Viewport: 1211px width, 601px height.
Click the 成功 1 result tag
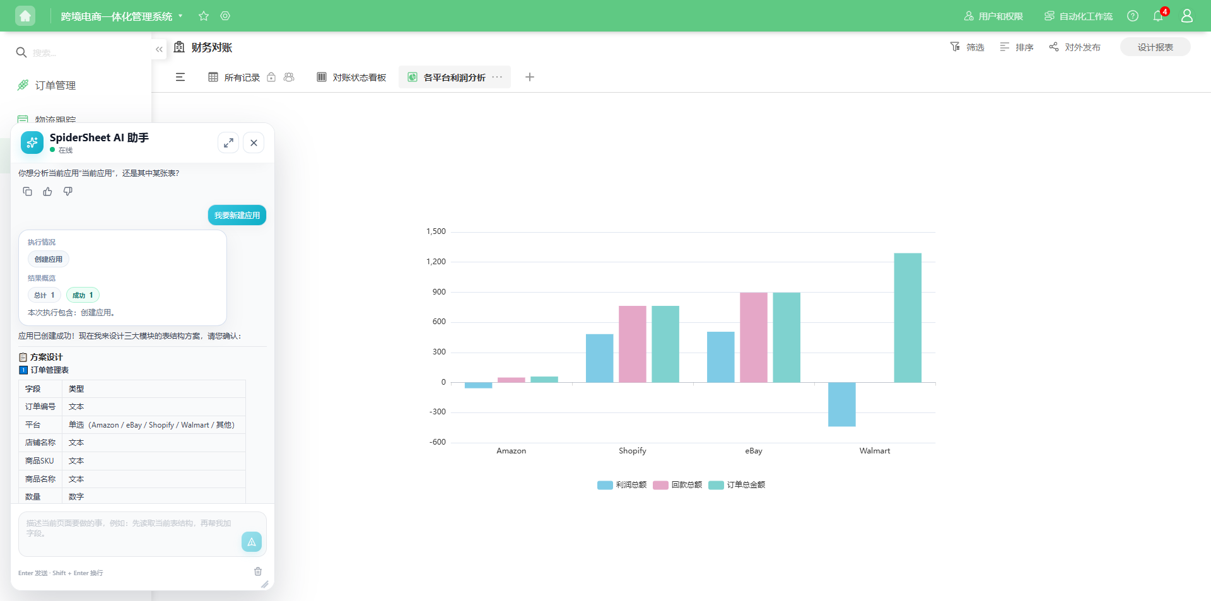(x=83, y=295)
